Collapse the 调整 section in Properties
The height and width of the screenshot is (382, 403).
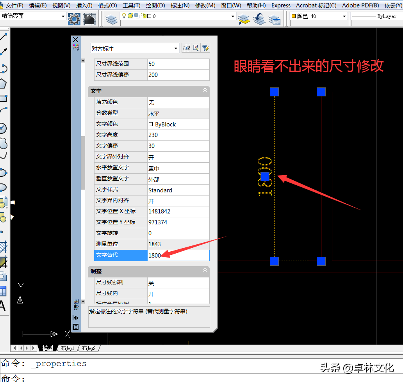(205, 271)
